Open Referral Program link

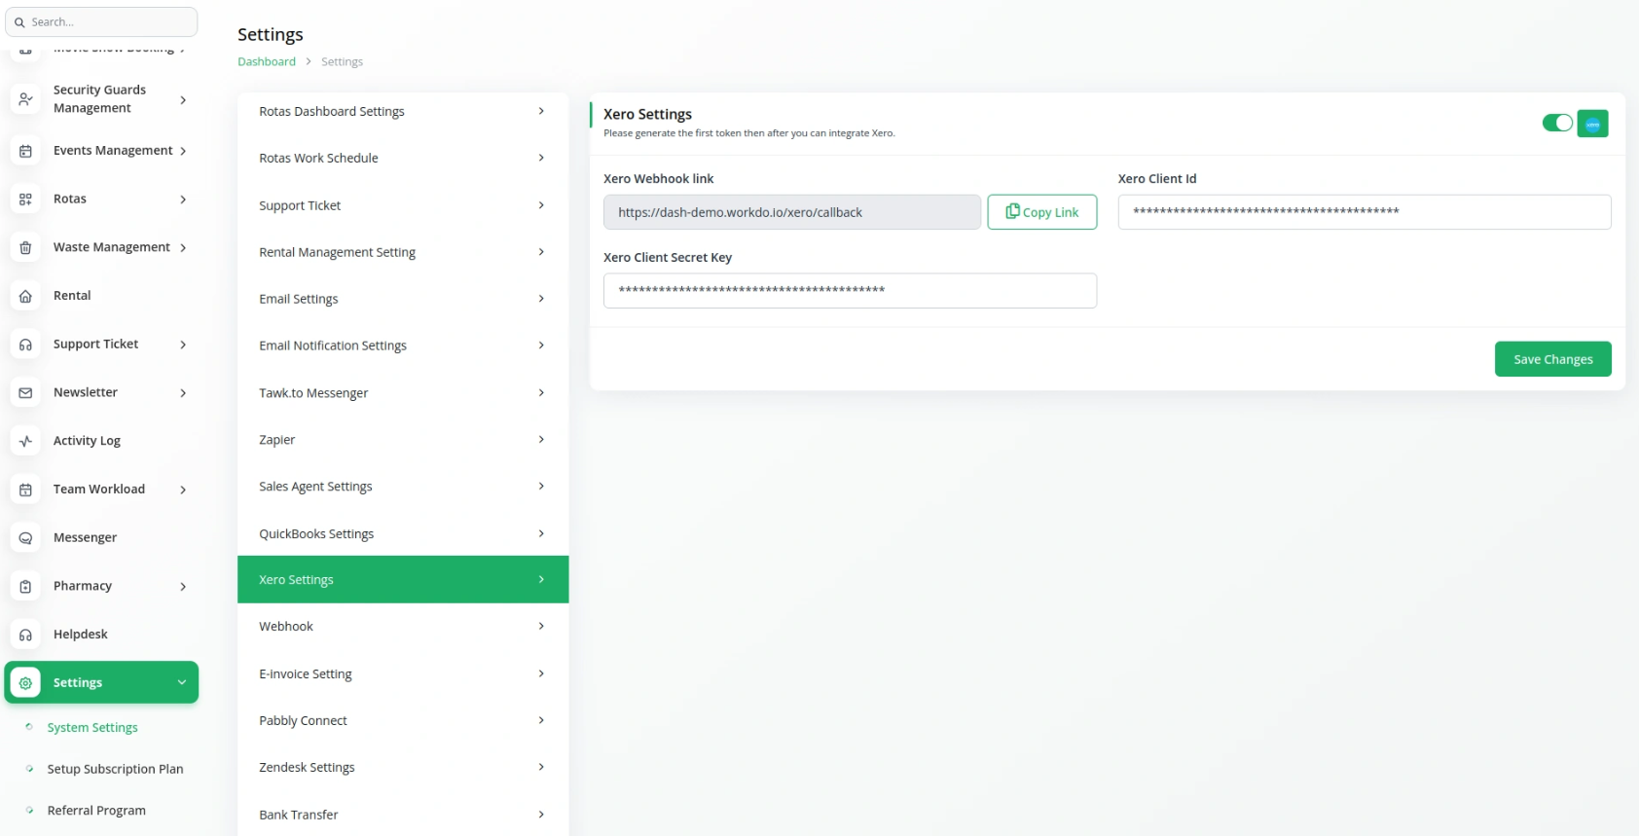point(96,811)
